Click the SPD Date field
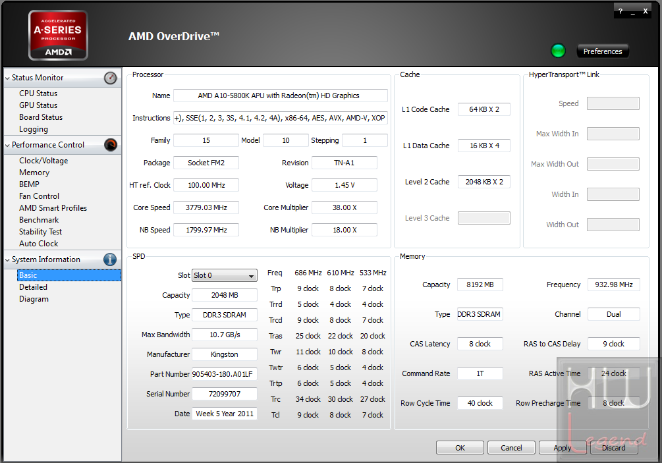The image size is (662, 463). click(x=225, y=414)
